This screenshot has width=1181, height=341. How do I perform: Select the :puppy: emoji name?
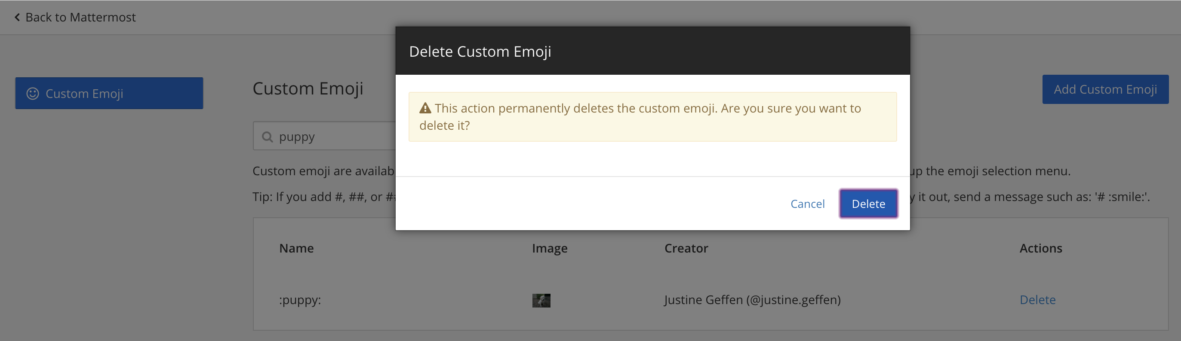pos(300,300)
